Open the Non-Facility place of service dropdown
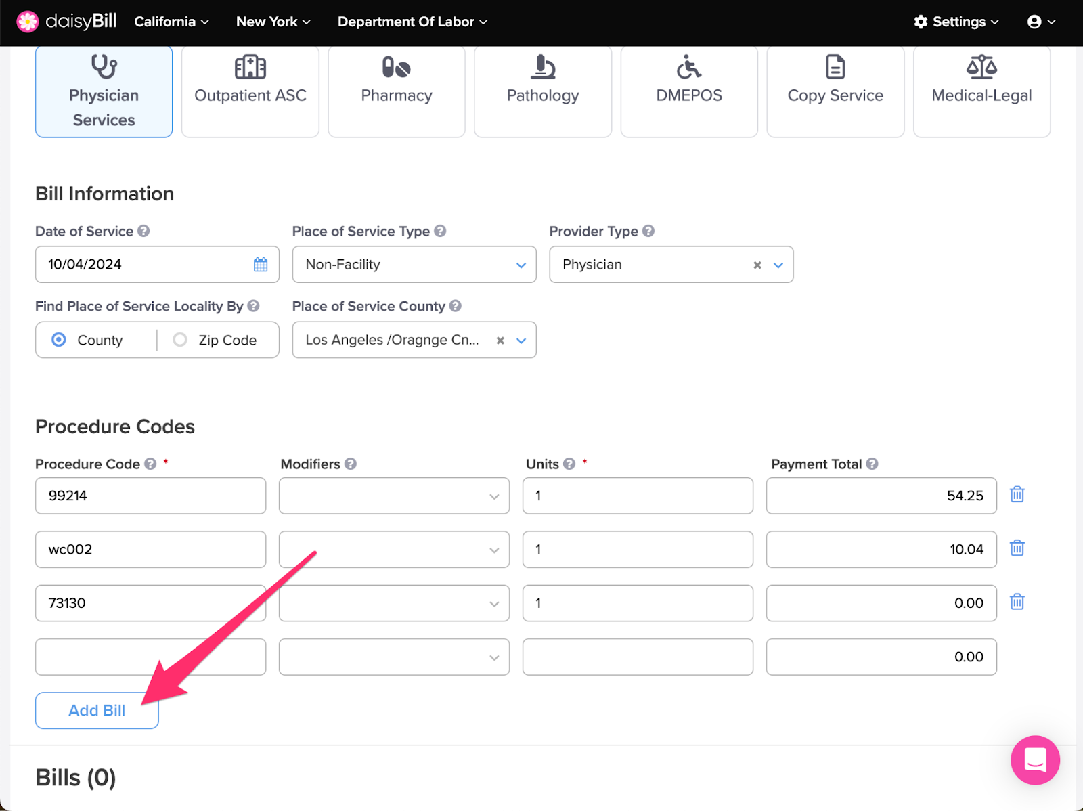This screenshot has height=811, width=1083. coord(414,265)
